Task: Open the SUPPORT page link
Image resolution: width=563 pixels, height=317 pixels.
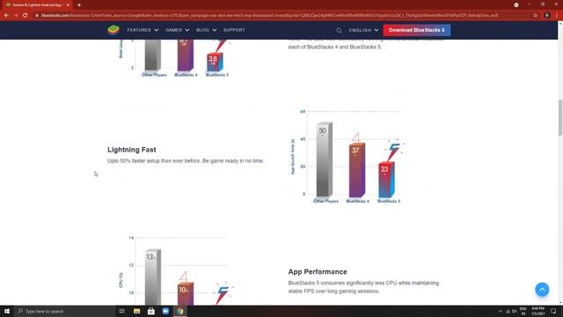Action: pos(234,30)
